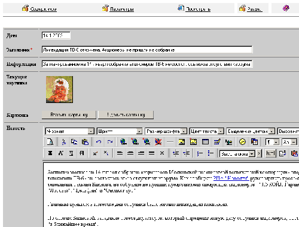The width and height of the screenshot is (299, 227).
Task: Click the Удалить картинку button
Action: click(126, 115)
